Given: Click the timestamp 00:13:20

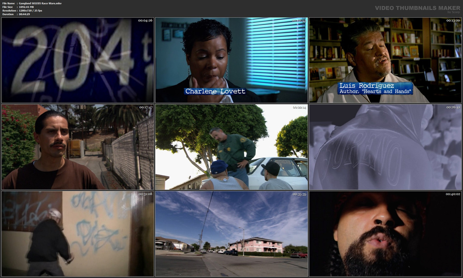Looking at the screenshot, I should click(x=453, y=21).
